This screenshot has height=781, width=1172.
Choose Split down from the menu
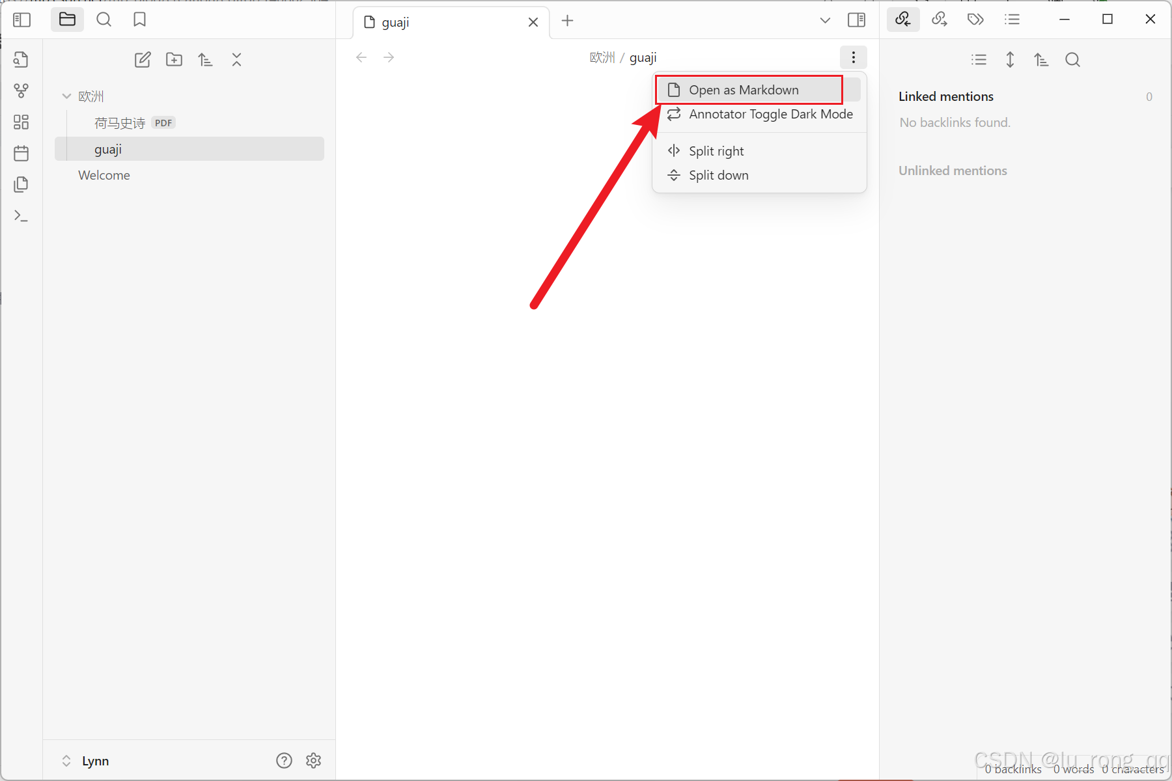pyautogui.click(x=759, y=175)
